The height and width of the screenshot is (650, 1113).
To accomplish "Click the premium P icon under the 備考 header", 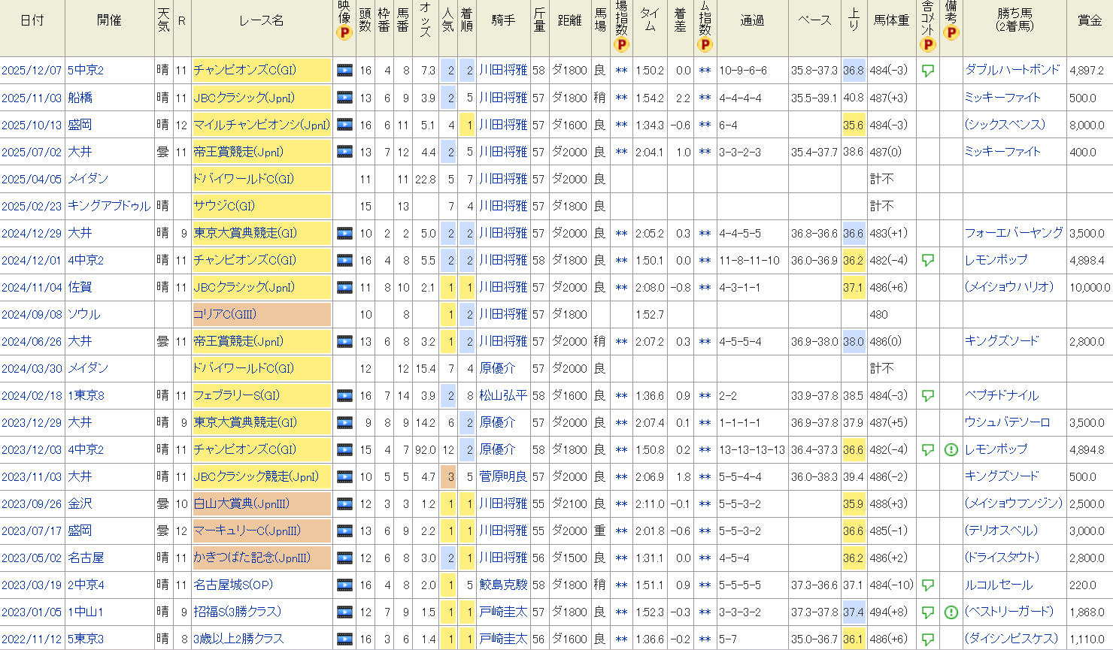I will click(951, 33).
